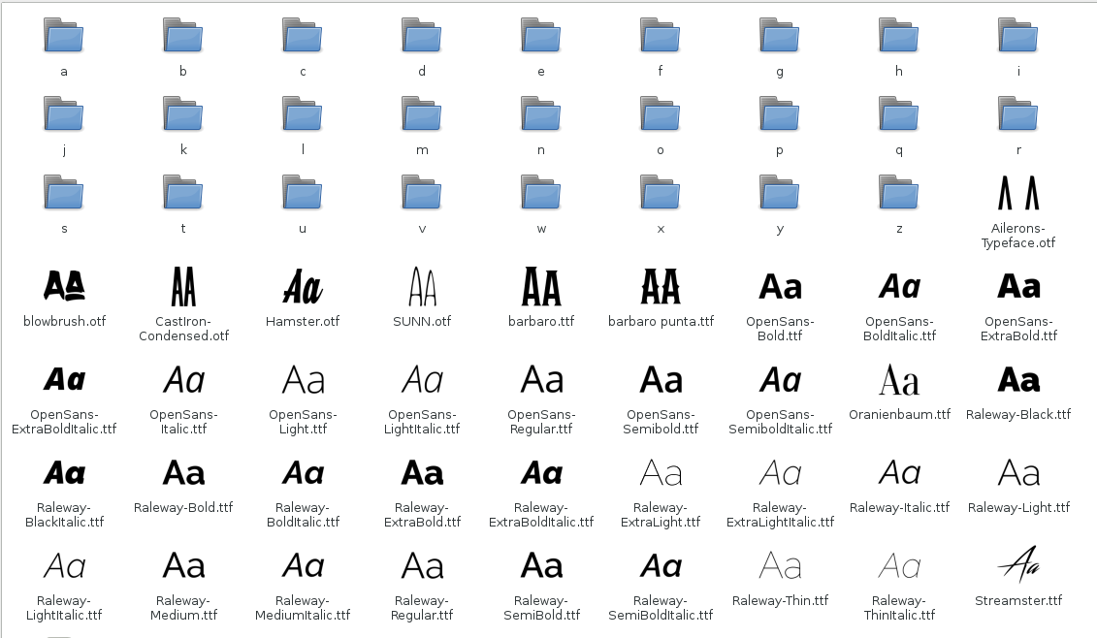
Task: Select OpenSans-ExtraBold.ttf font icon
Action: [x=1018, y=287]
